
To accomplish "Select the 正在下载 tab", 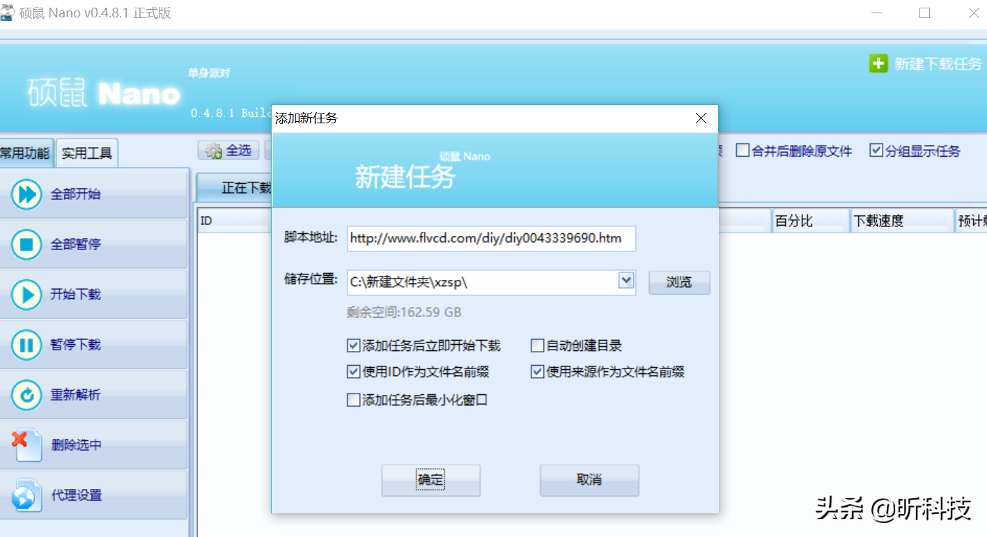I will (x=235, y=187).
